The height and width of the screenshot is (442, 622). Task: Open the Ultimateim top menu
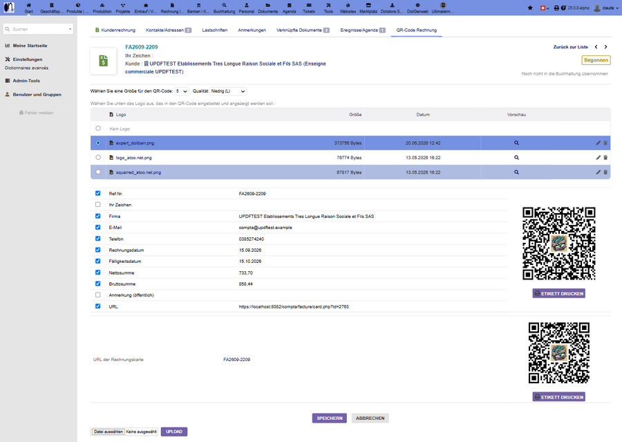(x=443, y=8)
